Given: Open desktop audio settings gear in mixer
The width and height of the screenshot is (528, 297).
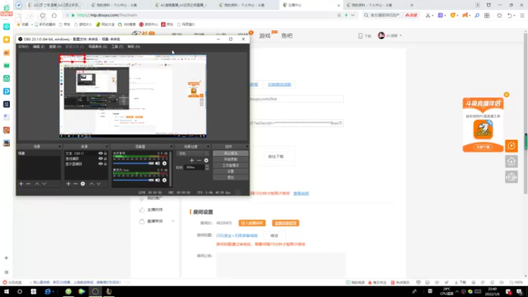Looking at the screenshot, I should pos(164,163).
